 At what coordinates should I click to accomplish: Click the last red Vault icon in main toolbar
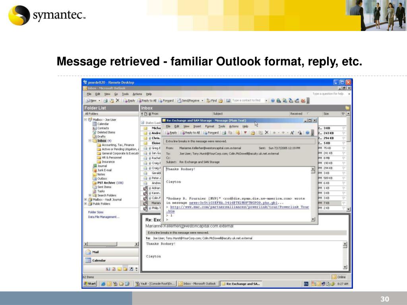(x=303, y=100)
